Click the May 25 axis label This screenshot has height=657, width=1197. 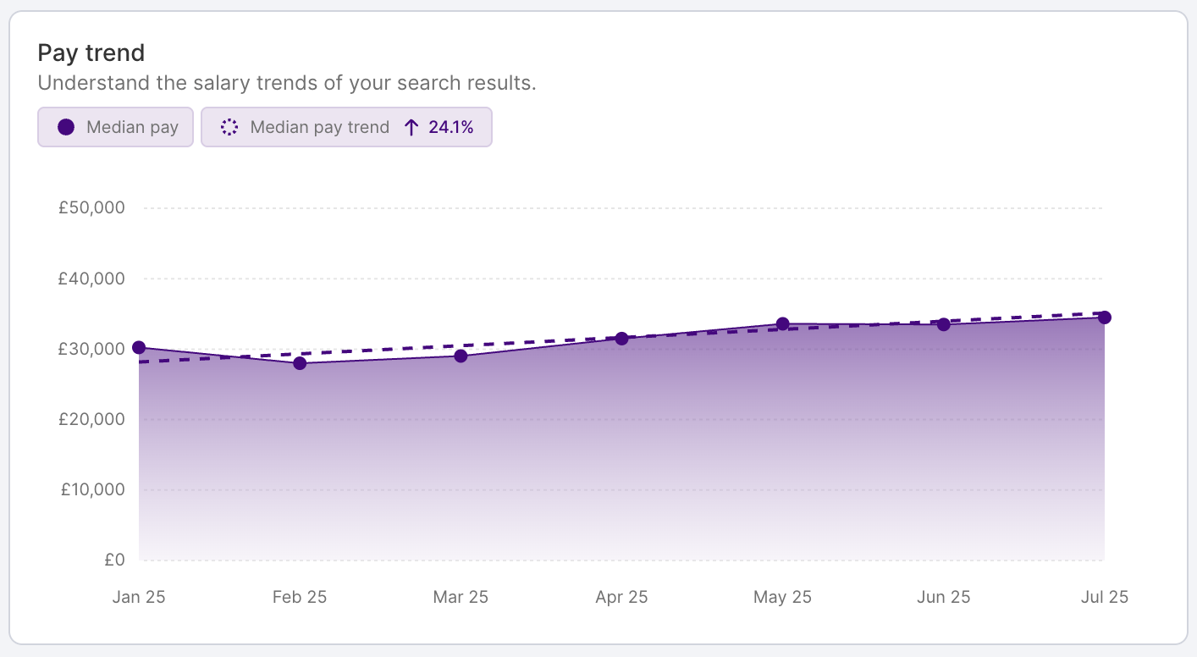pyautogui.click(x=782, y=597)
